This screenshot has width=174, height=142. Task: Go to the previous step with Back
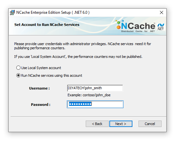pos(97,124)
